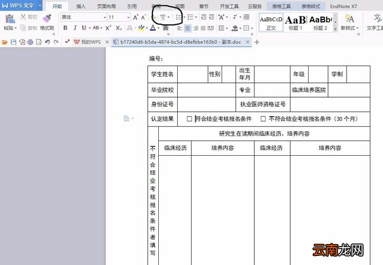Screen dimensions: 383x265
Task: Open the WPS 文字 application menu
Action: coord(21,5)
